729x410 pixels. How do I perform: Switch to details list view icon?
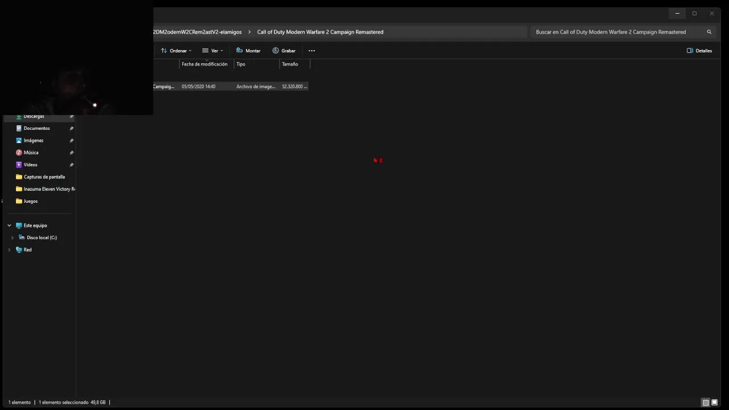(706, 403)
